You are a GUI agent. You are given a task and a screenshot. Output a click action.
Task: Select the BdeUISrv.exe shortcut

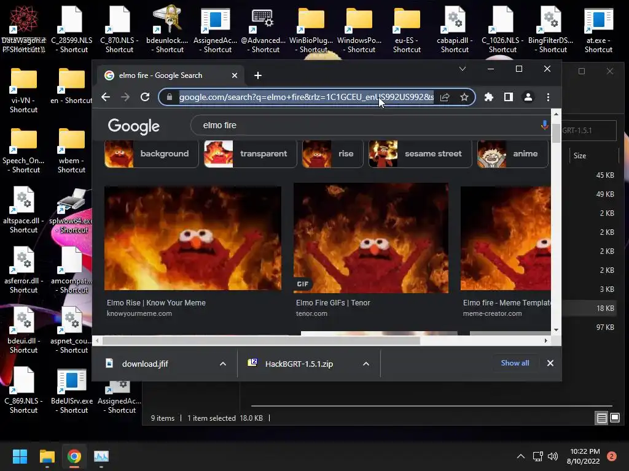(72, 391)
